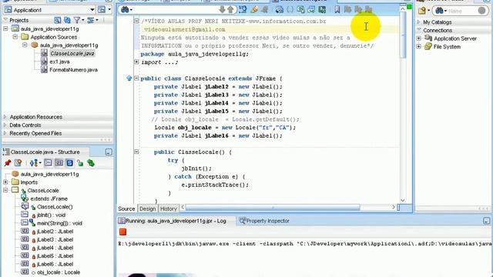Viewport: 493px width, 277px height.
Task: Toggle the show static members 'S' filter
Action: (69, 162)
